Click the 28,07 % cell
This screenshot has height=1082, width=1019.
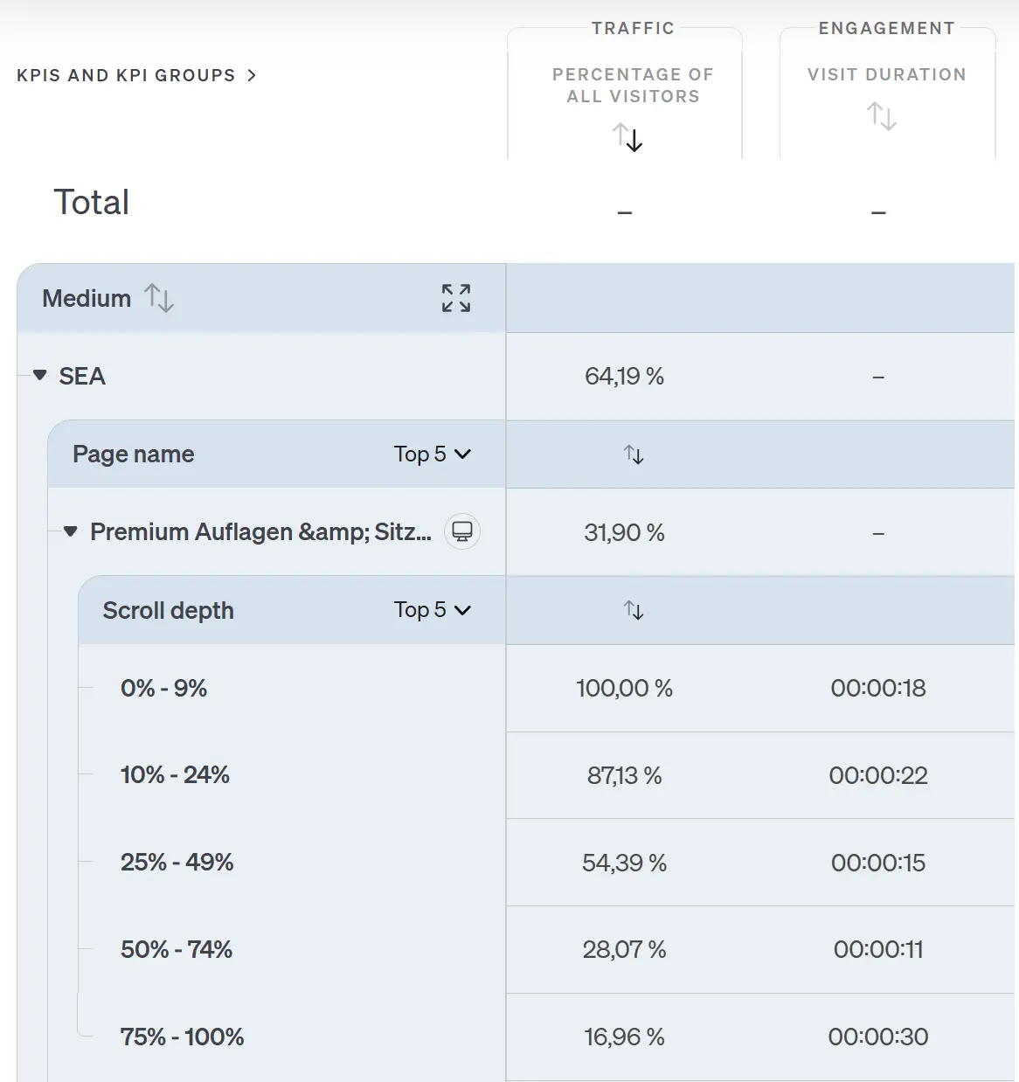[x=624, y=949]
